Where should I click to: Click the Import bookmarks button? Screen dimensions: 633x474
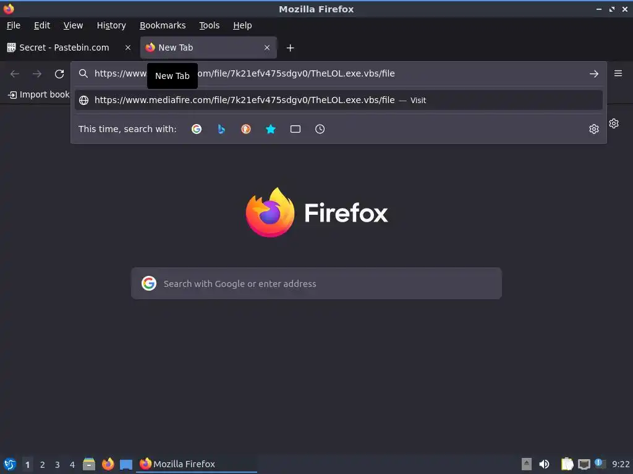38,94
